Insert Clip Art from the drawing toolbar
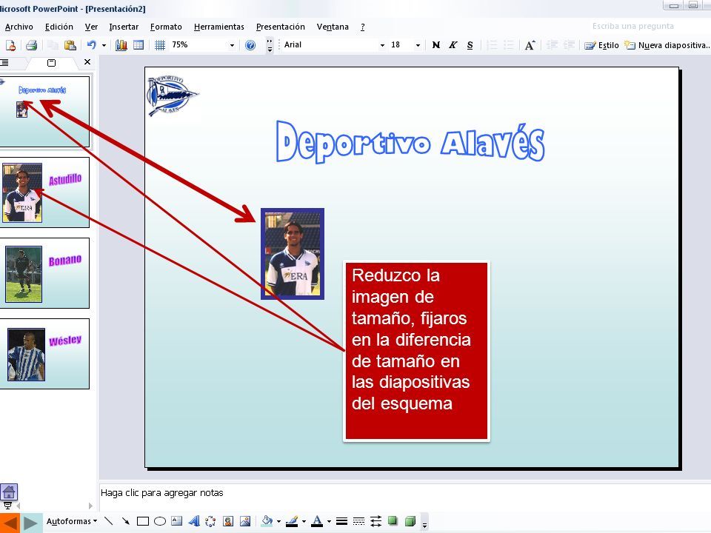This screenshot has width=711, height=533. coord(227,521)
